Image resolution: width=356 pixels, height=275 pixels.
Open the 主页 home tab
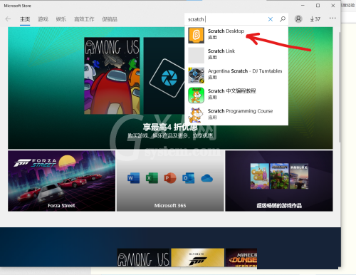click(x=25, y=19)
